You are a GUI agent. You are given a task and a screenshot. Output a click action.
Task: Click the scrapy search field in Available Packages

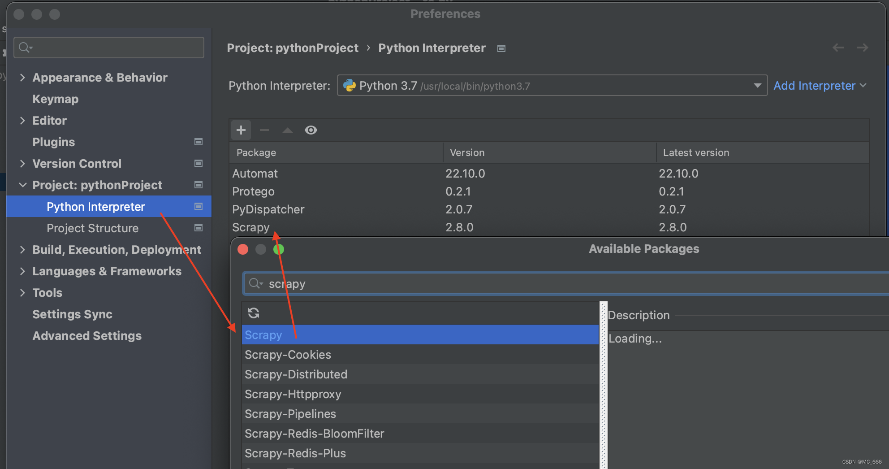[566, 283]
